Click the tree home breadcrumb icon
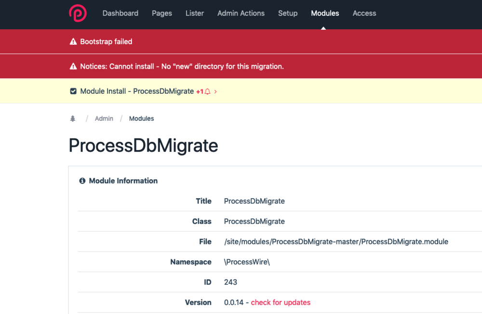Screen dimensions: 482x314 tap(73, 118)
